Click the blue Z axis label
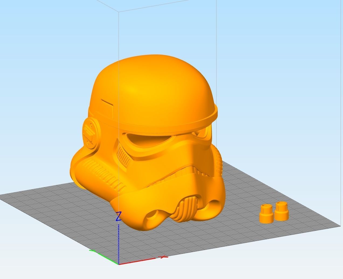Viewport: 343px width, 279px height. [x=119, y=217]
